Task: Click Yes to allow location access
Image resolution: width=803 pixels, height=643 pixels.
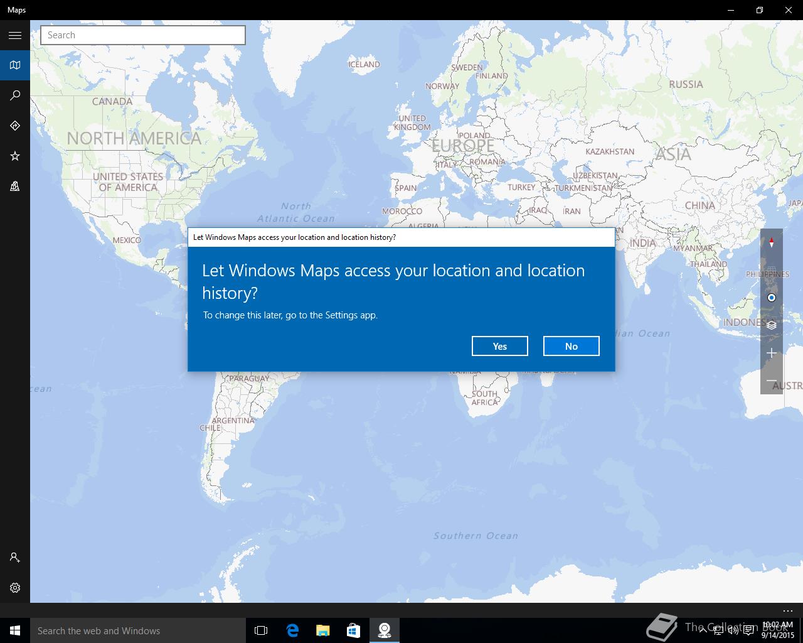Action: point(500,346)
